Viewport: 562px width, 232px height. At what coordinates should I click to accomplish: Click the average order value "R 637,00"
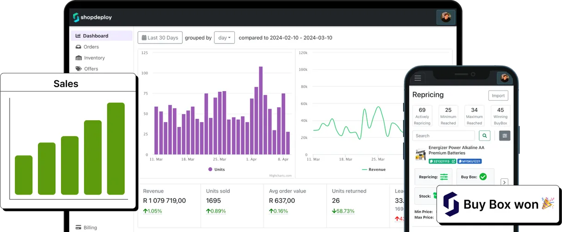pos(282,201)
